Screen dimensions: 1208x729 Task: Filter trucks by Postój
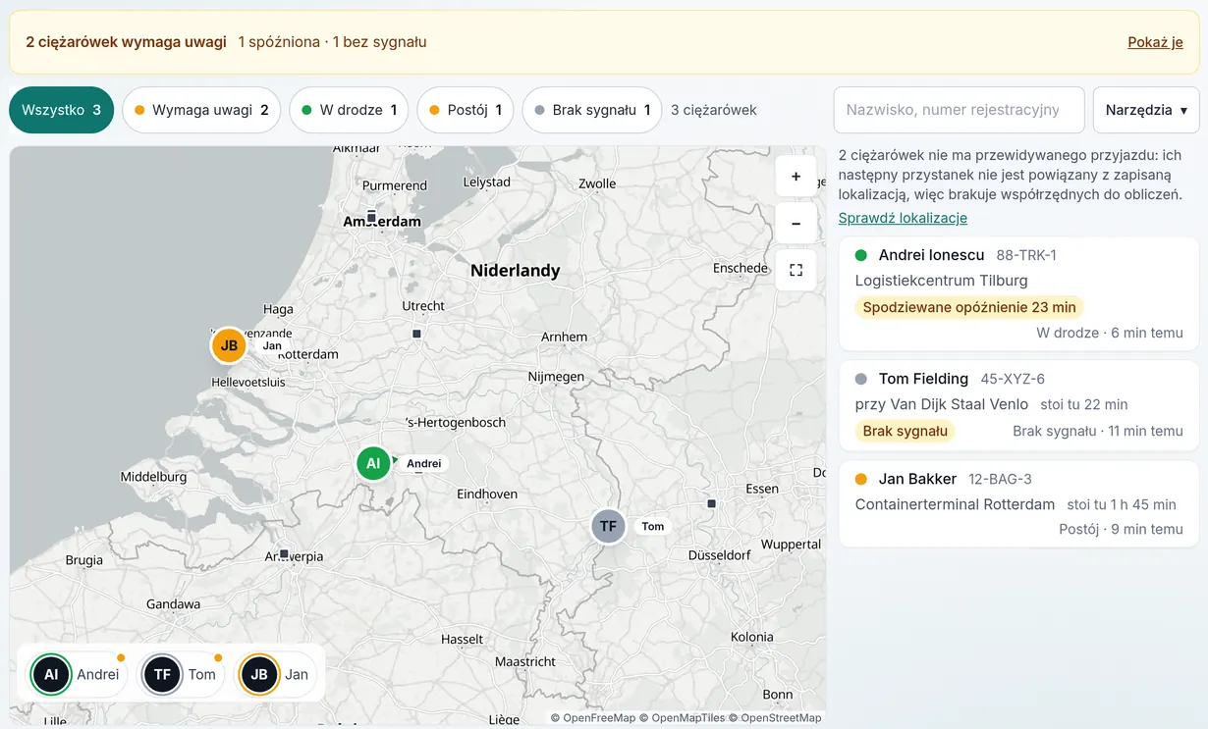click(465, 110)
